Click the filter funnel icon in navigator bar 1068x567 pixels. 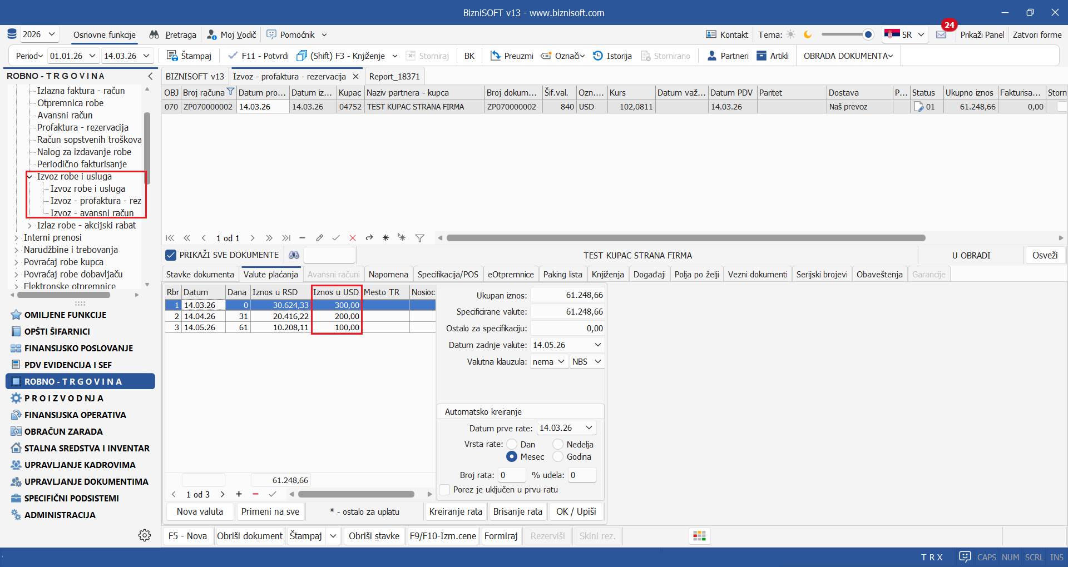(420, 238)
